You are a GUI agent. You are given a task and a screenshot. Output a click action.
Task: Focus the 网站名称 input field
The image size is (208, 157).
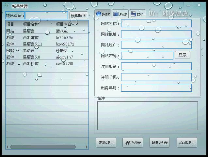(x=156, y=23)
